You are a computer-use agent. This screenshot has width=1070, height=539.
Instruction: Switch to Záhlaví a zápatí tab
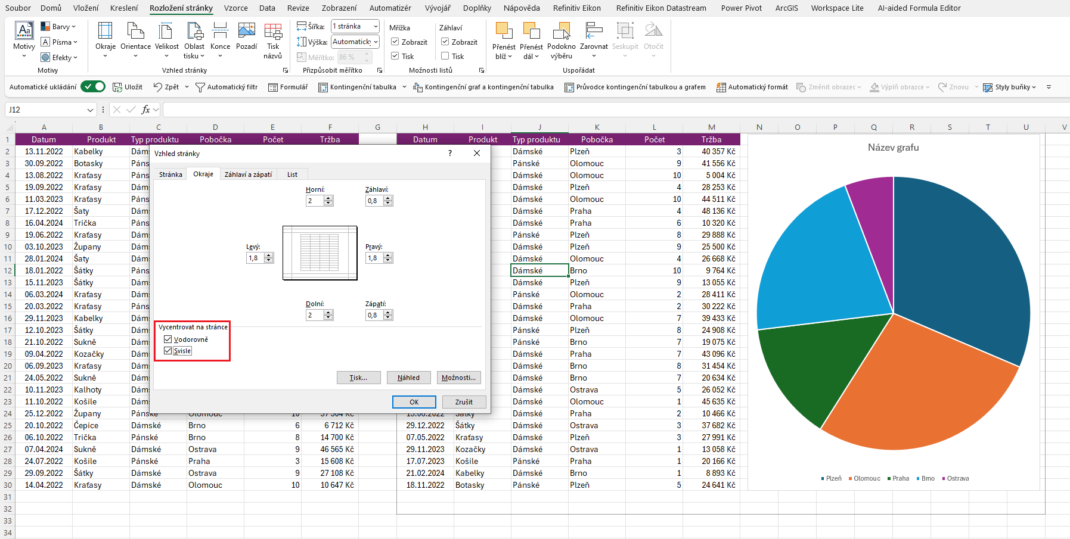(248, 175)
